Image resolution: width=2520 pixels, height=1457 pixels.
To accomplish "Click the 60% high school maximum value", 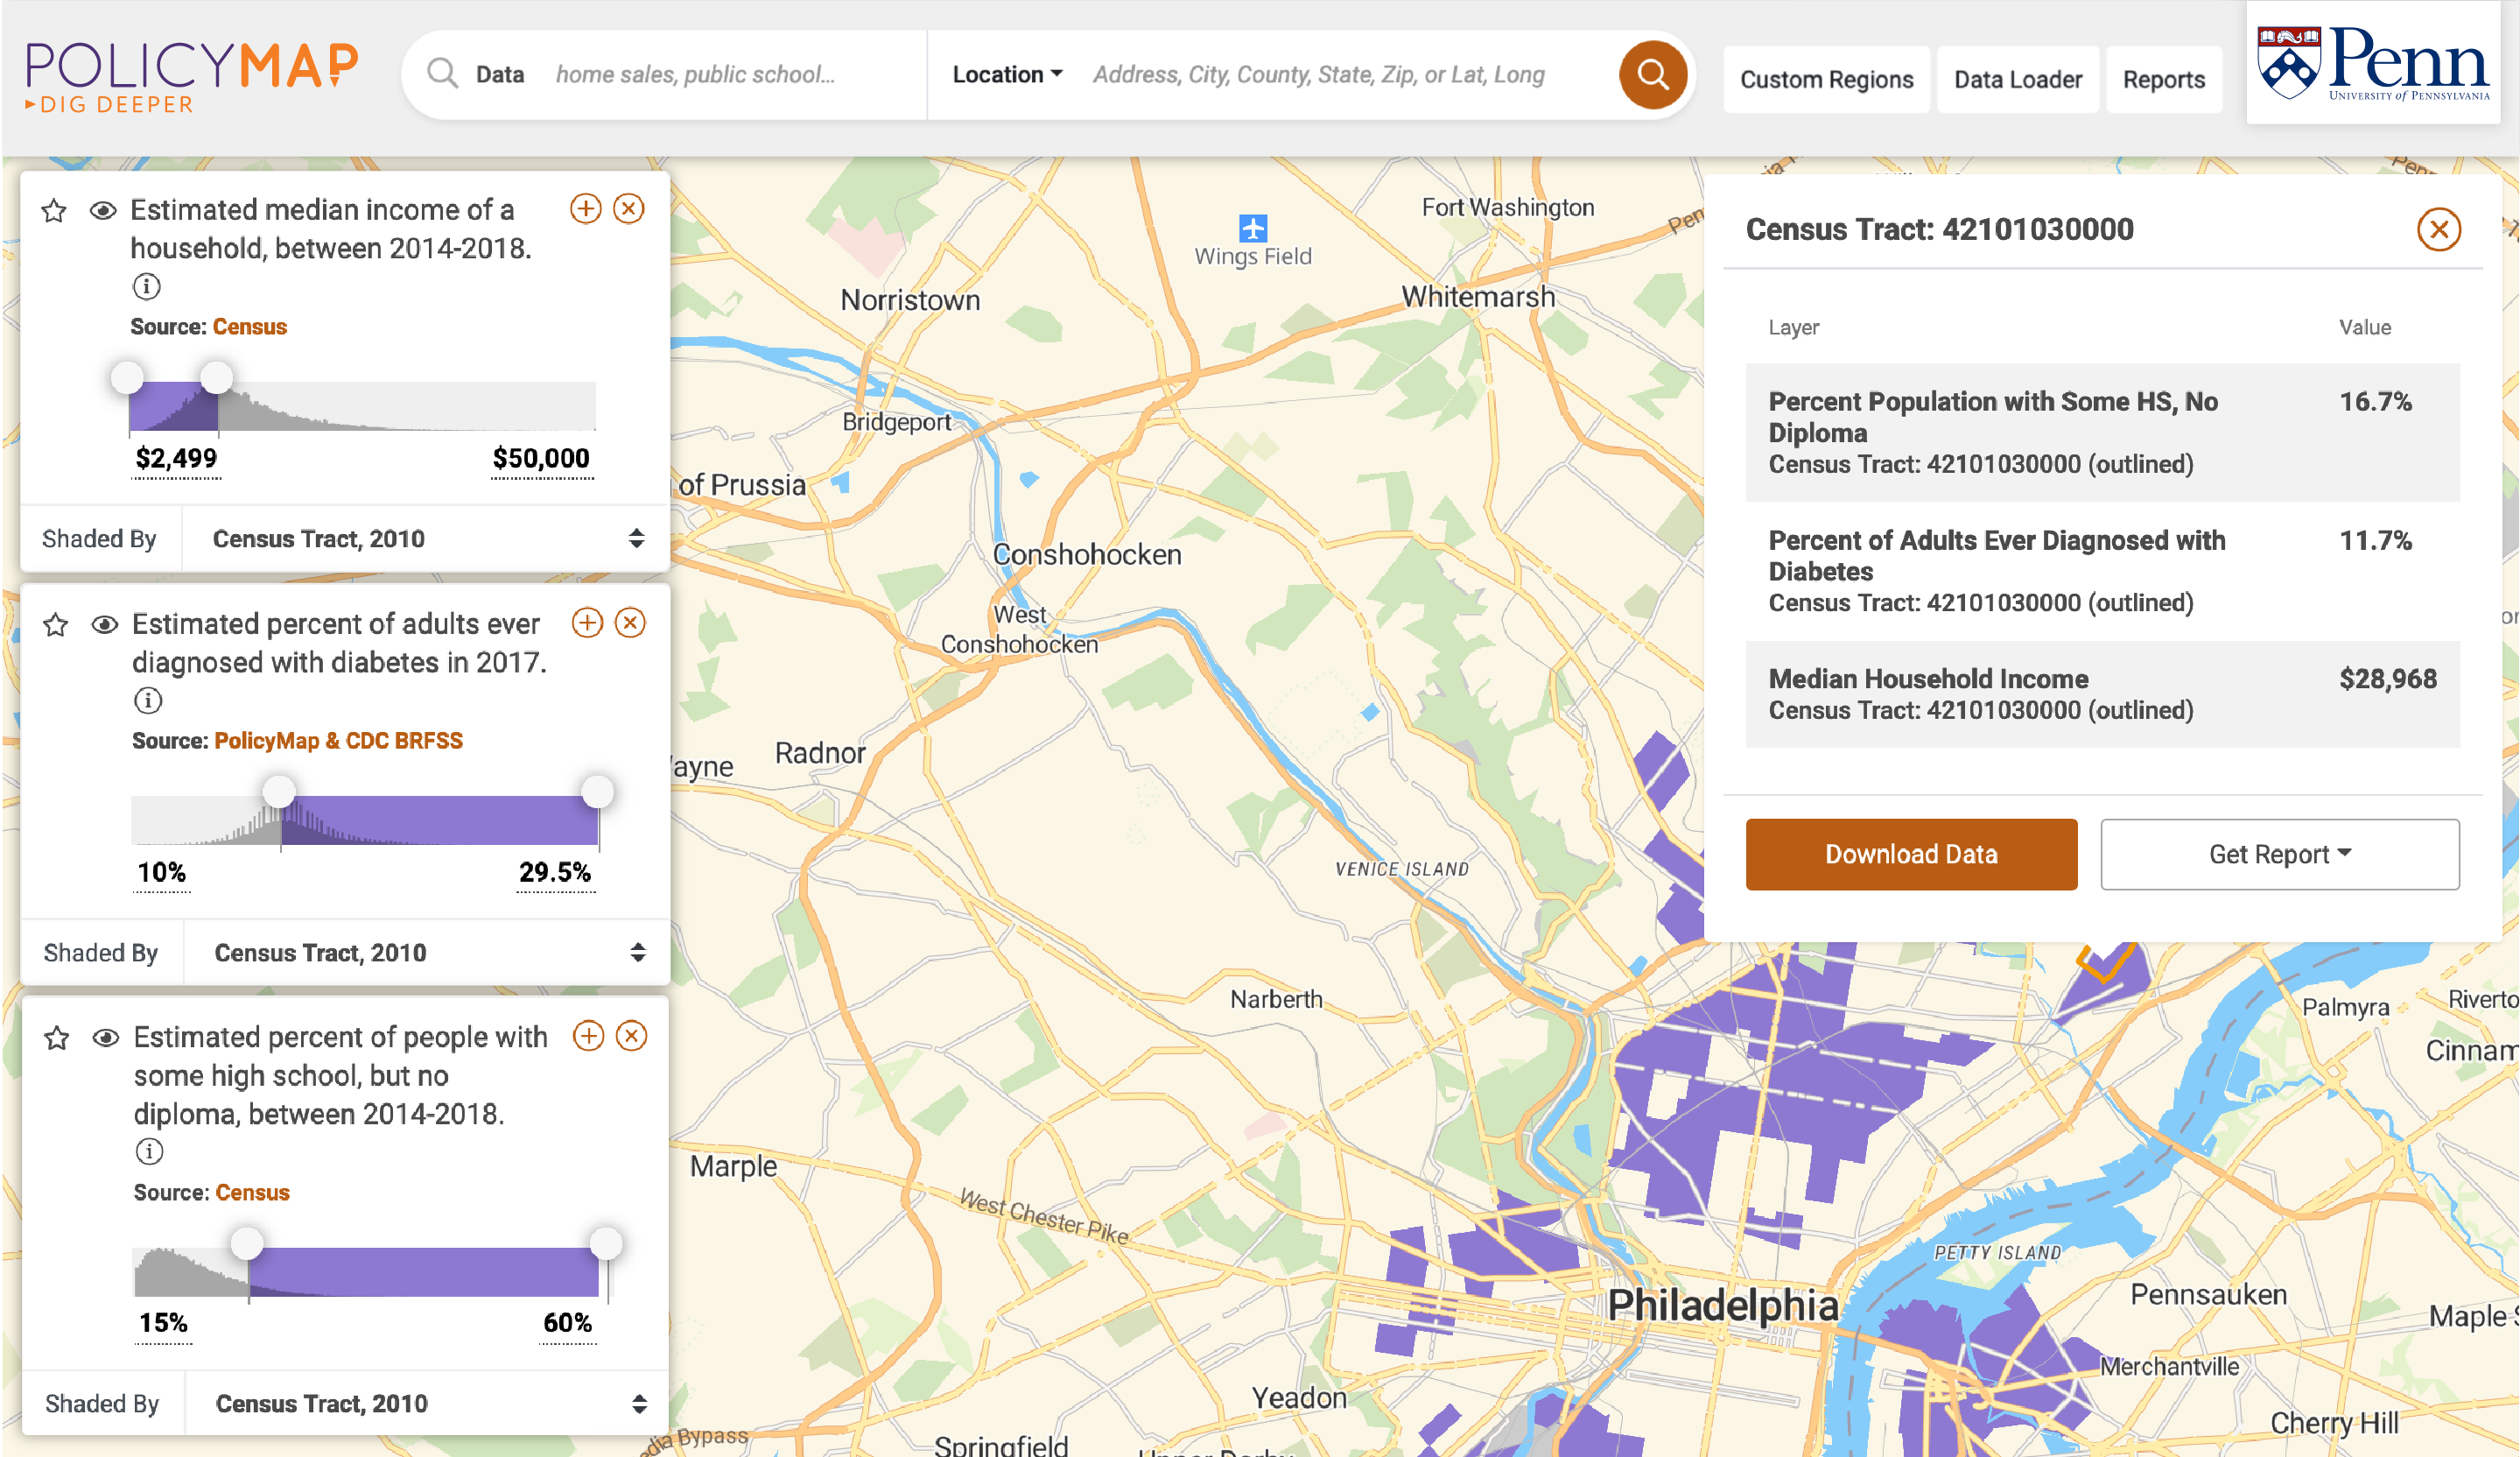I will (x=567, y=1324).
